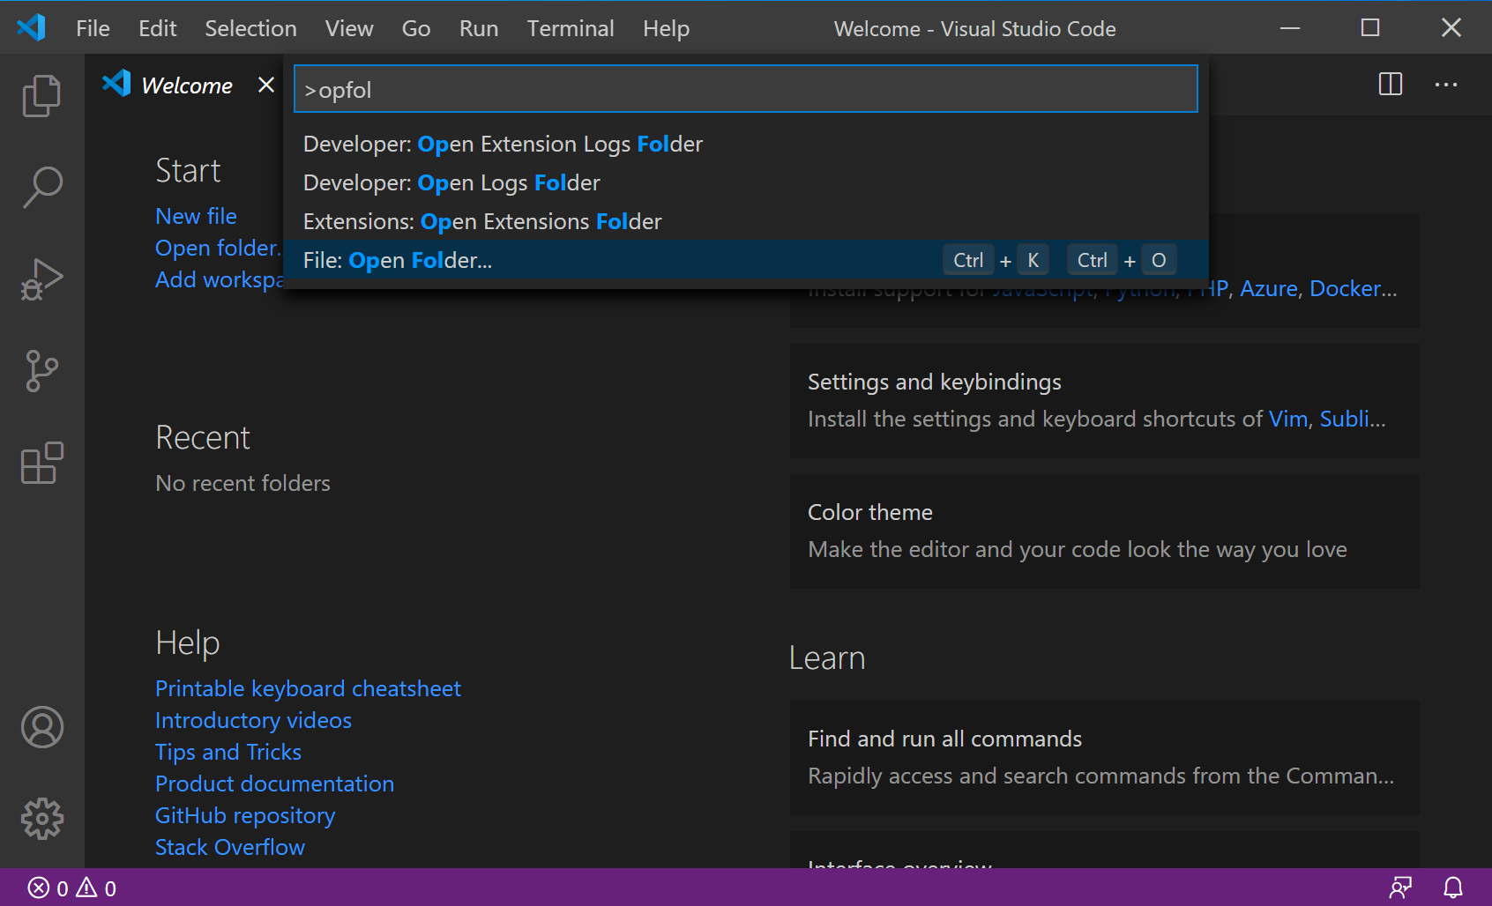1492x906 pixels.
Task: Open the Terminal menu
Action: (x=570, y=28)
